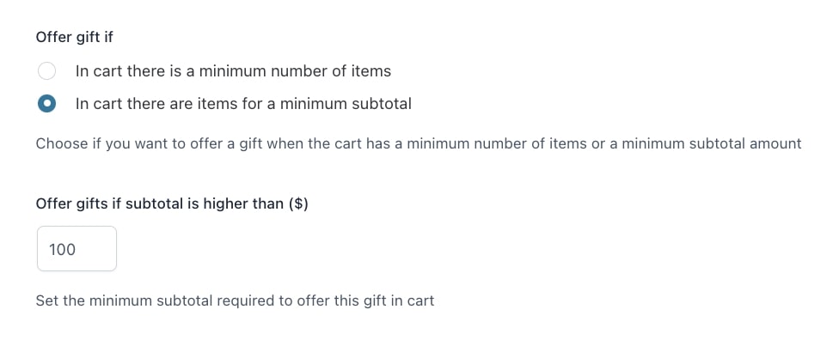Image resolution: width=839 pixels, height=340 pixels.
Task: Choose the filled blue subtotal radio option
Action: click(x=46, y=103)
